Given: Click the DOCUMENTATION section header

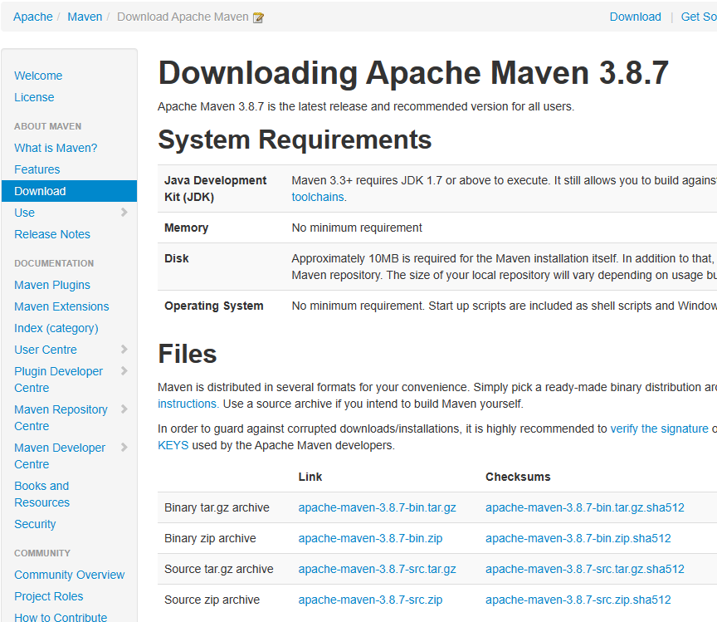Looking at the screenshot, I should tap(54, 263).
